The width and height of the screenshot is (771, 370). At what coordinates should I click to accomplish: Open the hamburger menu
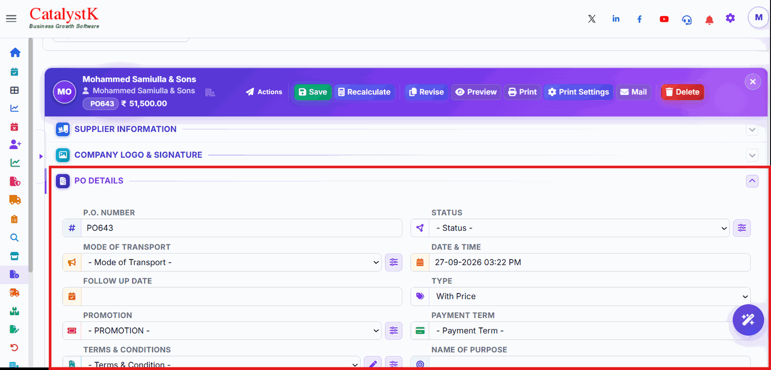tap(11, 18)
